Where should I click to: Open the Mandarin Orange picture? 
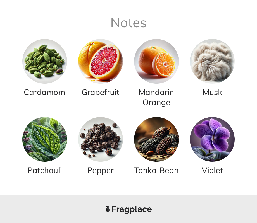[156, 61]
